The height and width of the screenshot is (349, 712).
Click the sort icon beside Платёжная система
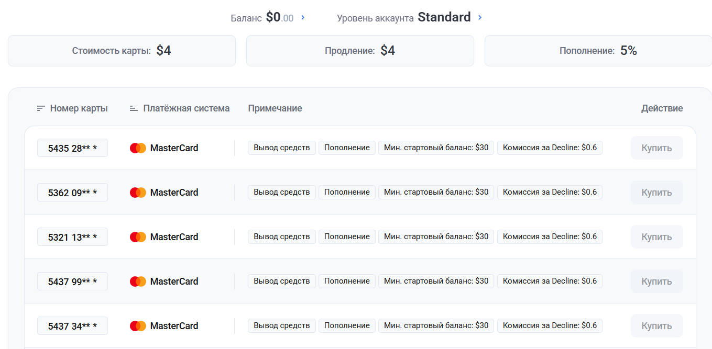point(134,108)
